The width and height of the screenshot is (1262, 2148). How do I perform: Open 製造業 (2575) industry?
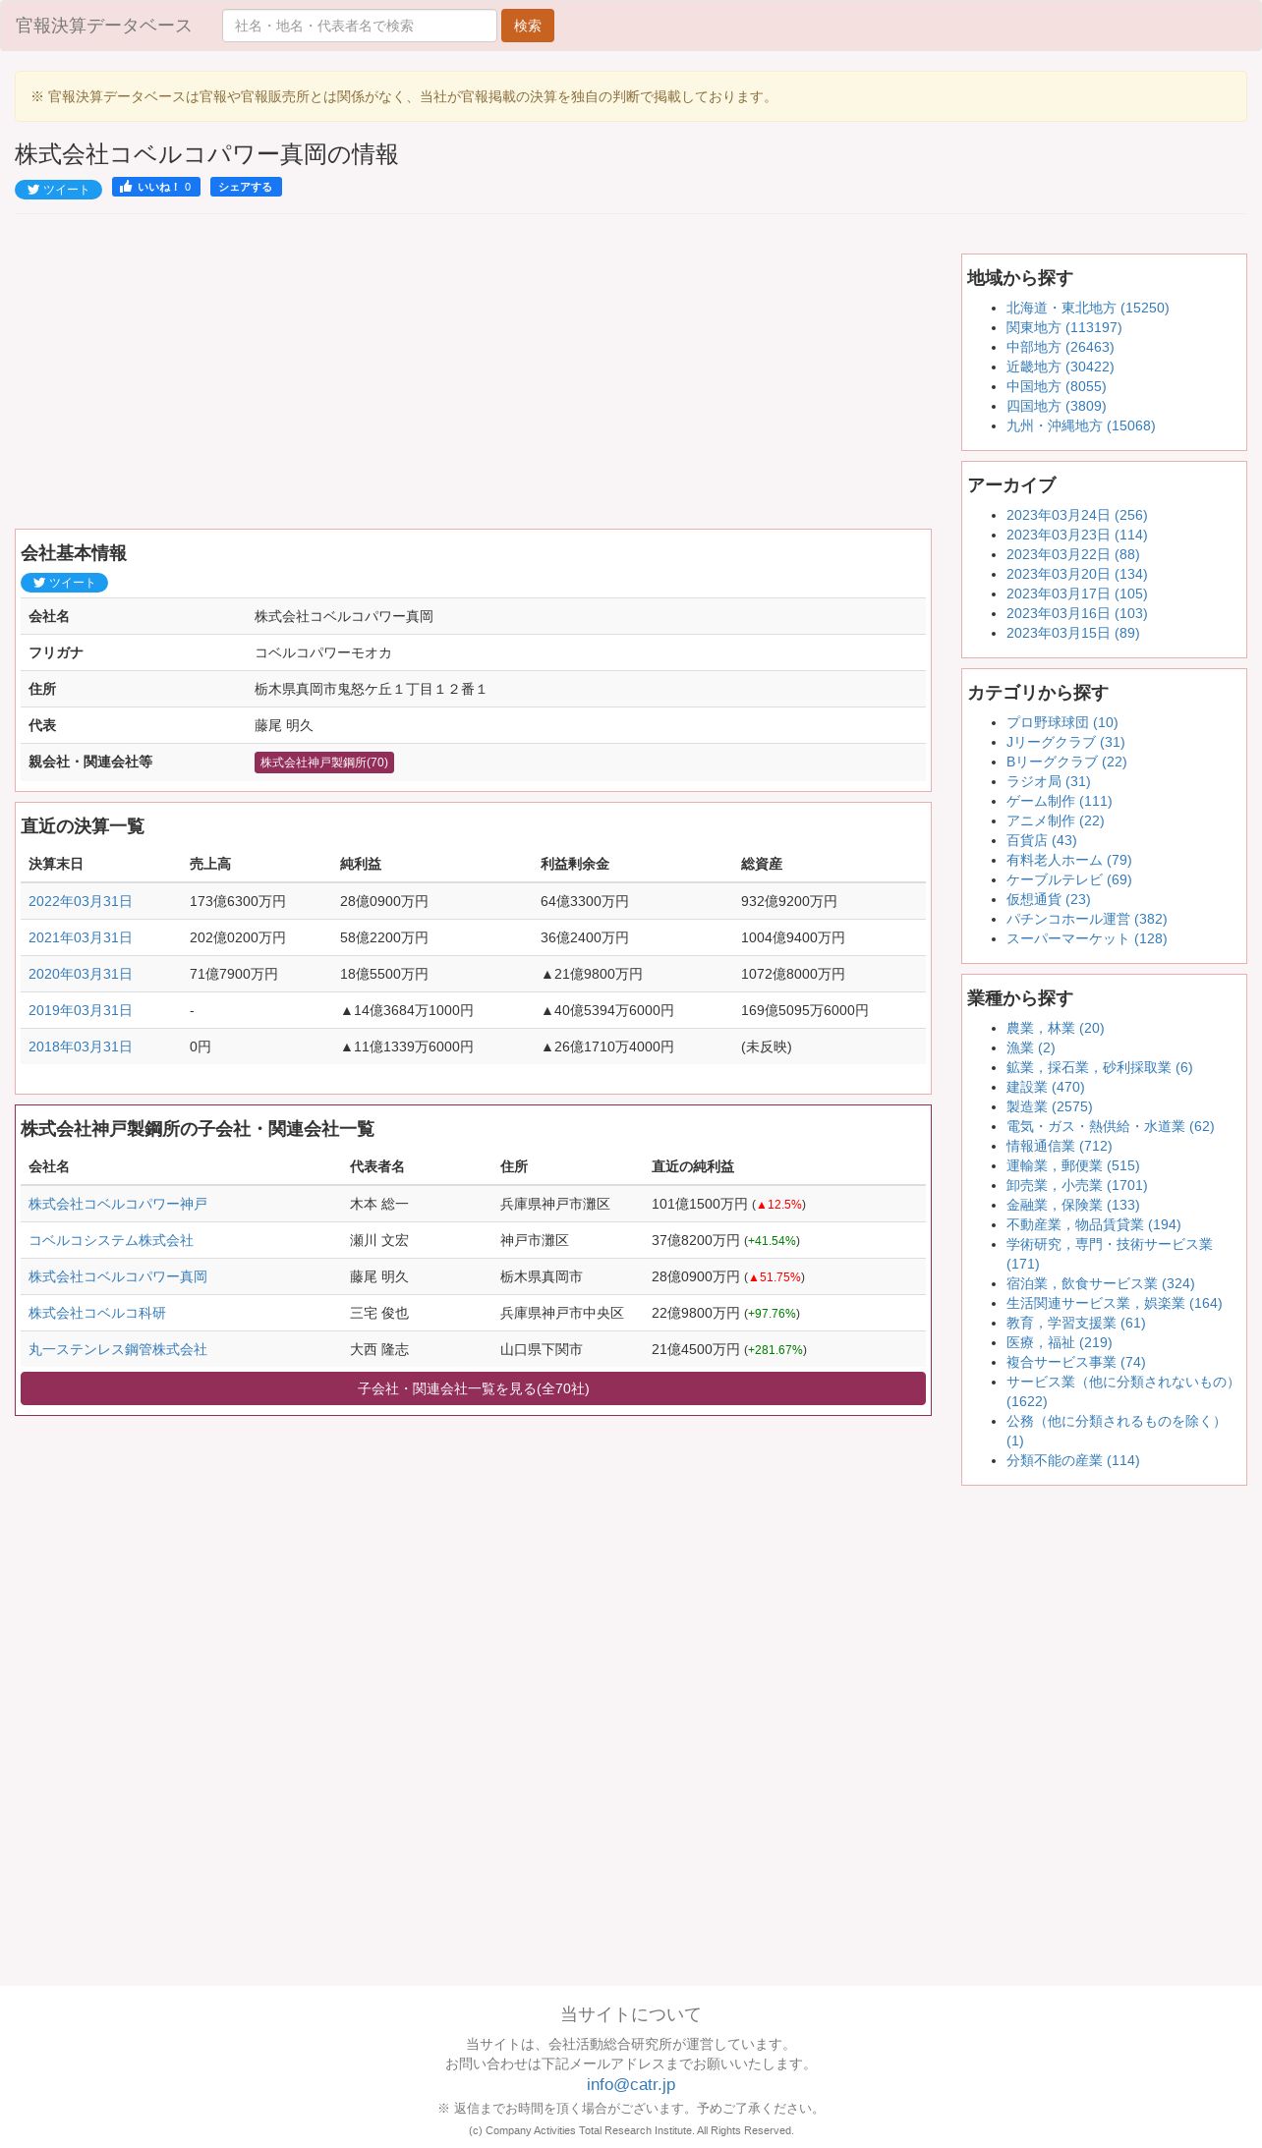(1049, 1106)
